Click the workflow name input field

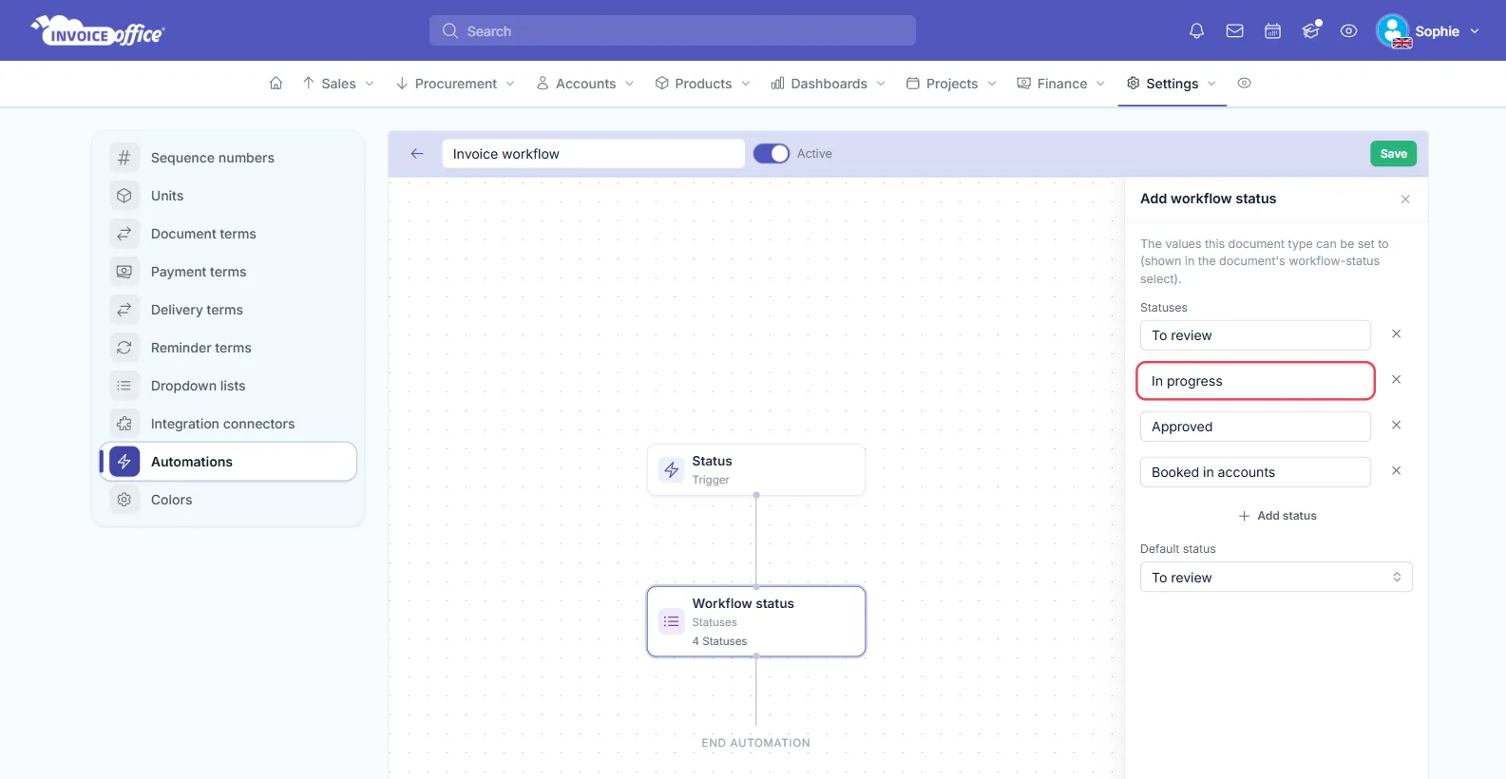pos(593,154)
